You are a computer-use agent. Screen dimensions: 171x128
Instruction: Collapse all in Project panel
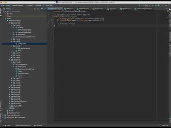[38, 9]
